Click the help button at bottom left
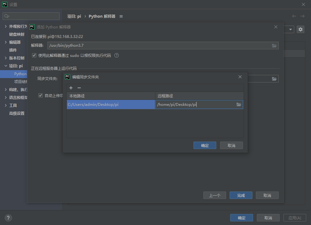 tap(9, 218)
